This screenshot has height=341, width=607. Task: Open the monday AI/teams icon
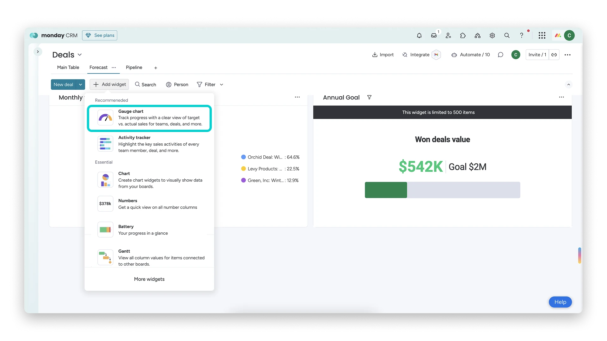click(478, 36)
